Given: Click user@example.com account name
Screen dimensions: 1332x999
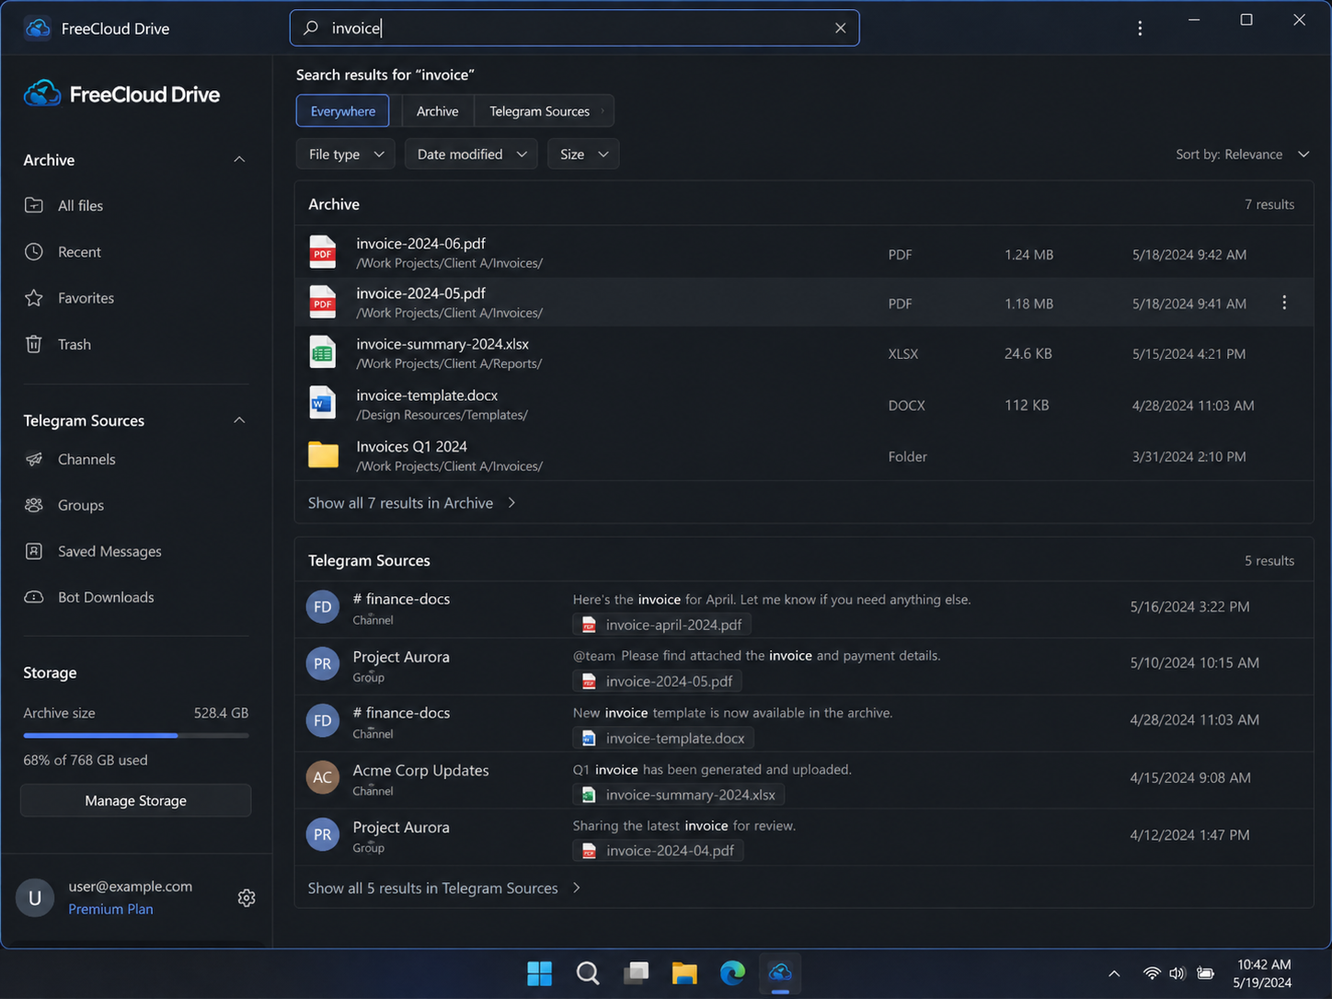Looking at the screenshot, I should click(x=130, y=887).
